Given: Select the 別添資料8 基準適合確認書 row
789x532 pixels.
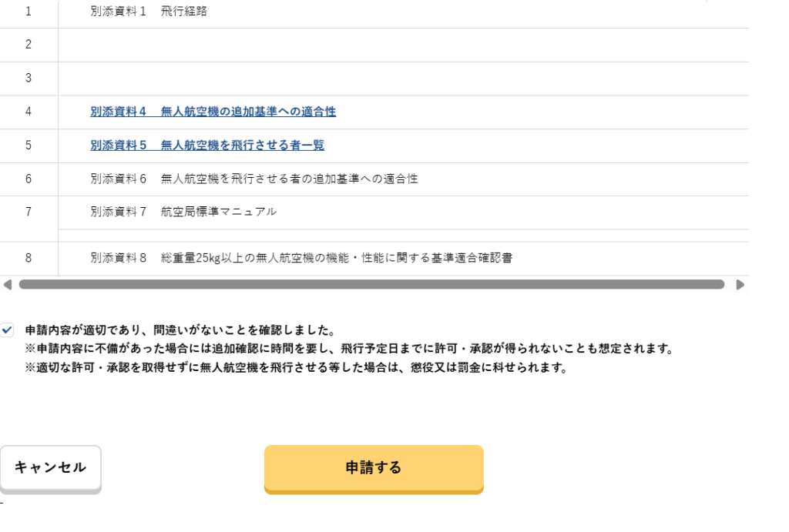Looking at the screenshot, I should pos(301,258).
